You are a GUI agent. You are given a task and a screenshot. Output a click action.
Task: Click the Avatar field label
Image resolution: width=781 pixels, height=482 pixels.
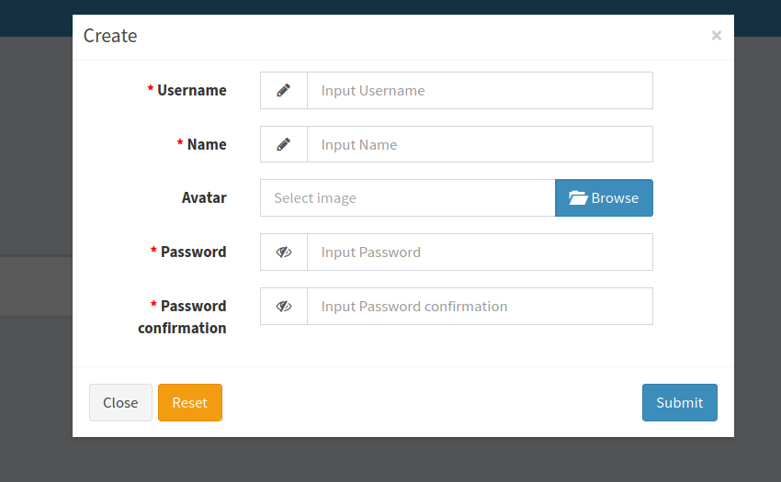[204, 198]
